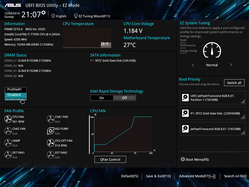Launch EZ Tuning Wizard lightbulb icon
Screen dimensions: 249x187
(76, 16)
